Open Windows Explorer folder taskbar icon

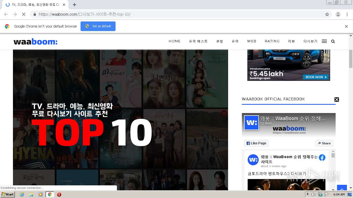point(31,194)
